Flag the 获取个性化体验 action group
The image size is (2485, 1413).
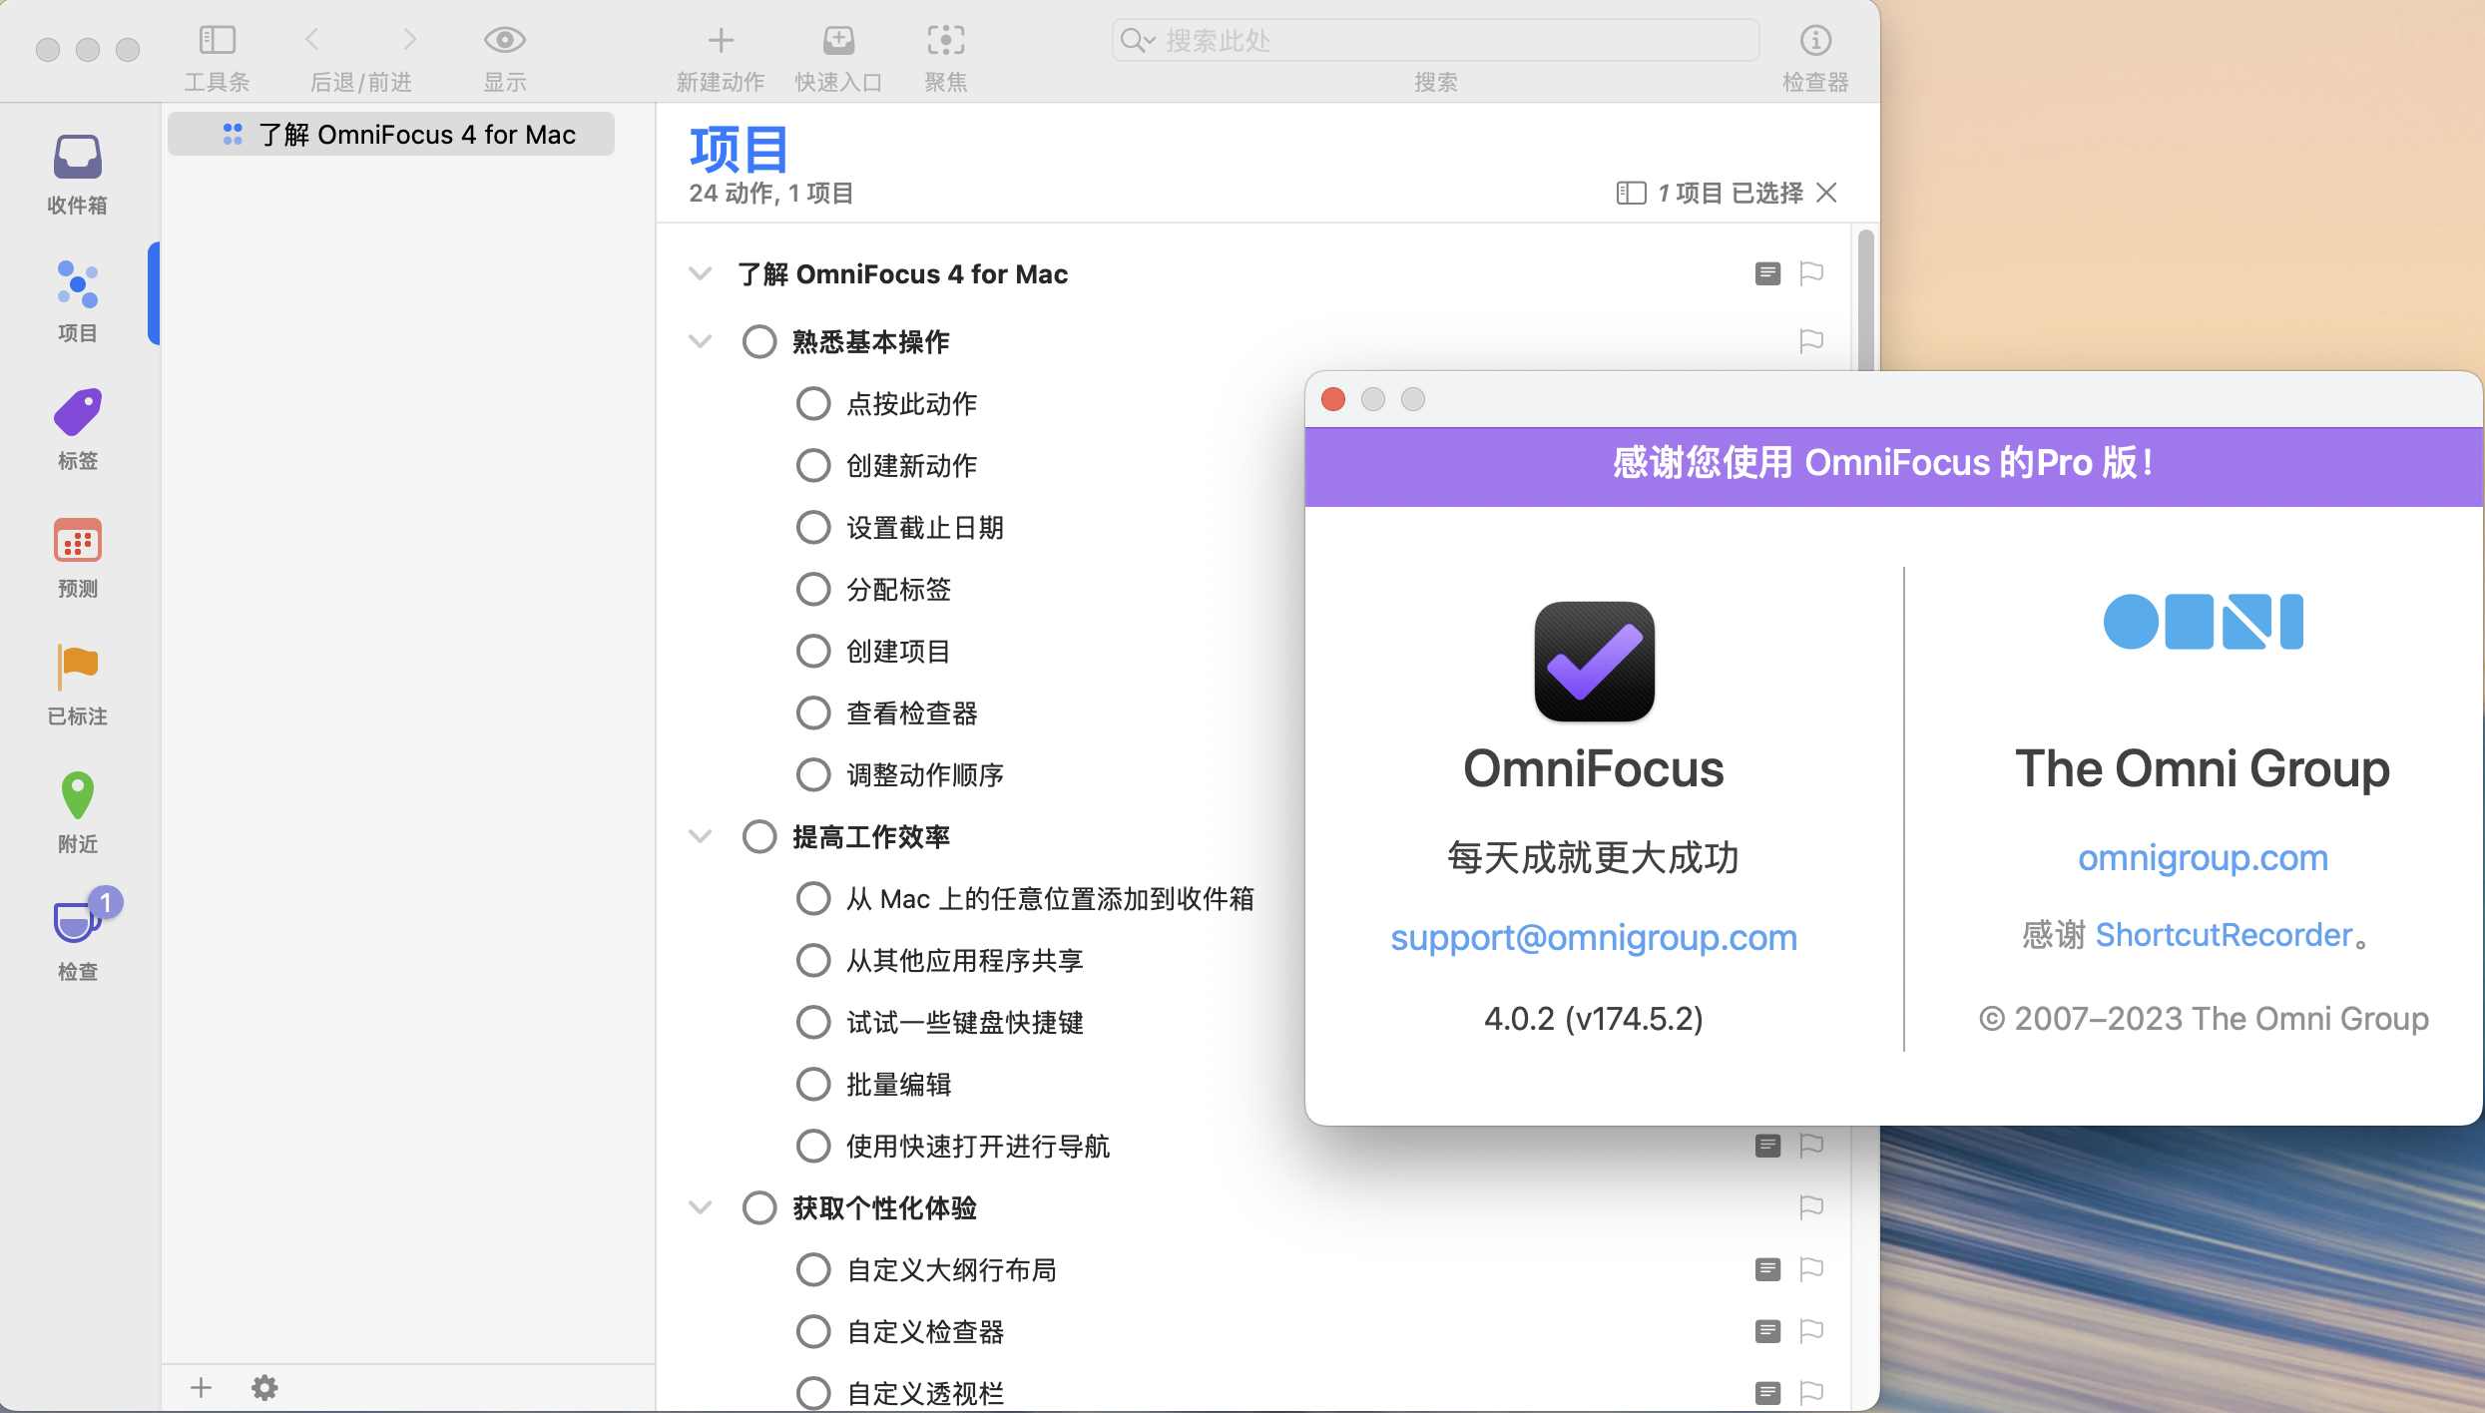point(1811,1207)
